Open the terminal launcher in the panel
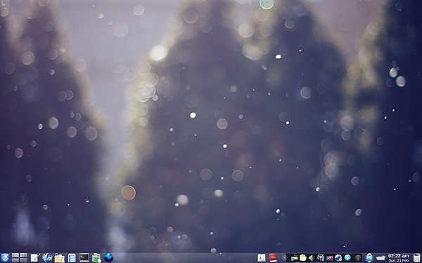Image resolution: width=422 pixels, height=263 pixels. pyautogui.click(x=84, y=257)
